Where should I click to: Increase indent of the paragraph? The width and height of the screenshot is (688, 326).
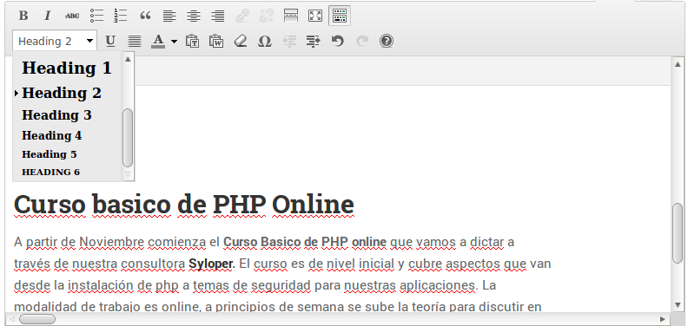314,42
